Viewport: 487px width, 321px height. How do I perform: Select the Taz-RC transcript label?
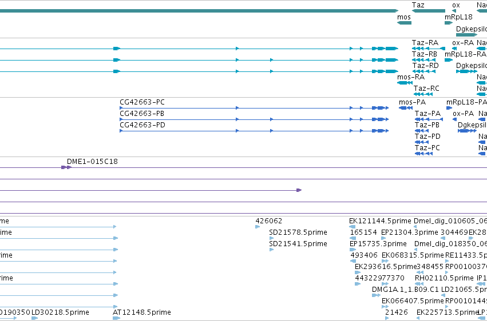click(426, 89)
